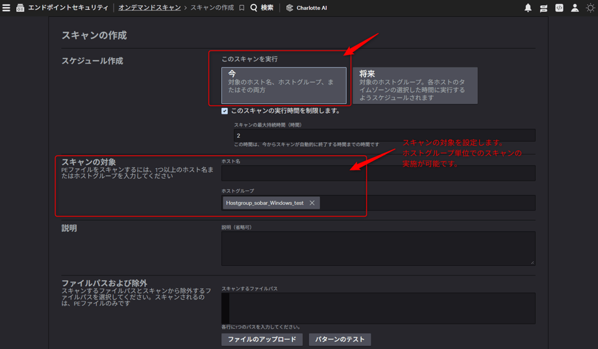The width and height of the screenshot is (598, 349).
Task: Uncheck the limit scan run time checkbox
Action: click(225, 111)
